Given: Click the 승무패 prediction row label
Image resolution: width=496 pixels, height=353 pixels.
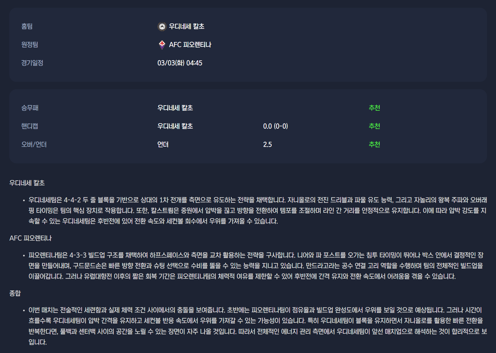Looking at the screenshot, I should tap(30, 108).
